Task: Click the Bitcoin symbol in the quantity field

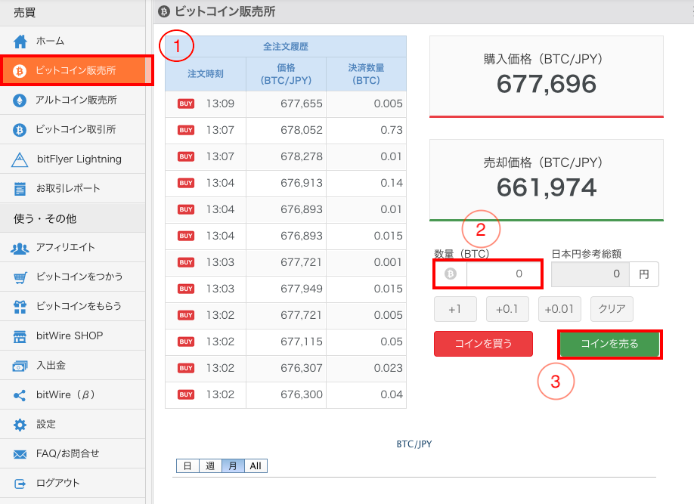Action: 450,274
